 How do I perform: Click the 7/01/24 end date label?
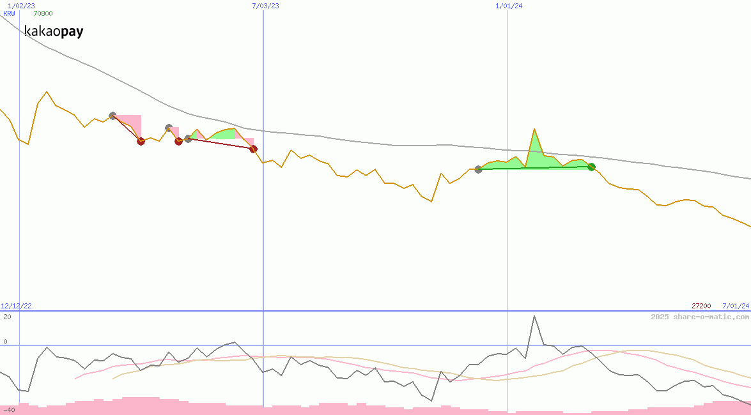point(736,306)
